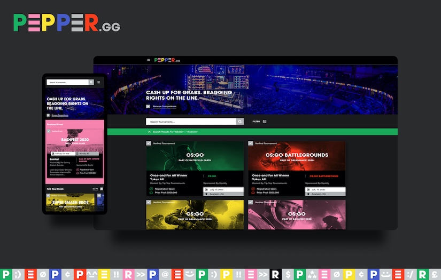441x280 pixels.
Task: Click arrow icon beside mobile Browse Competitions
Action: [48, 115]
